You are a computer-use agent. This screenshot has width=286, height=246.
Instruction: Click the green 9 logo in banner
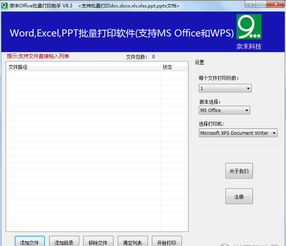[249, 27]
